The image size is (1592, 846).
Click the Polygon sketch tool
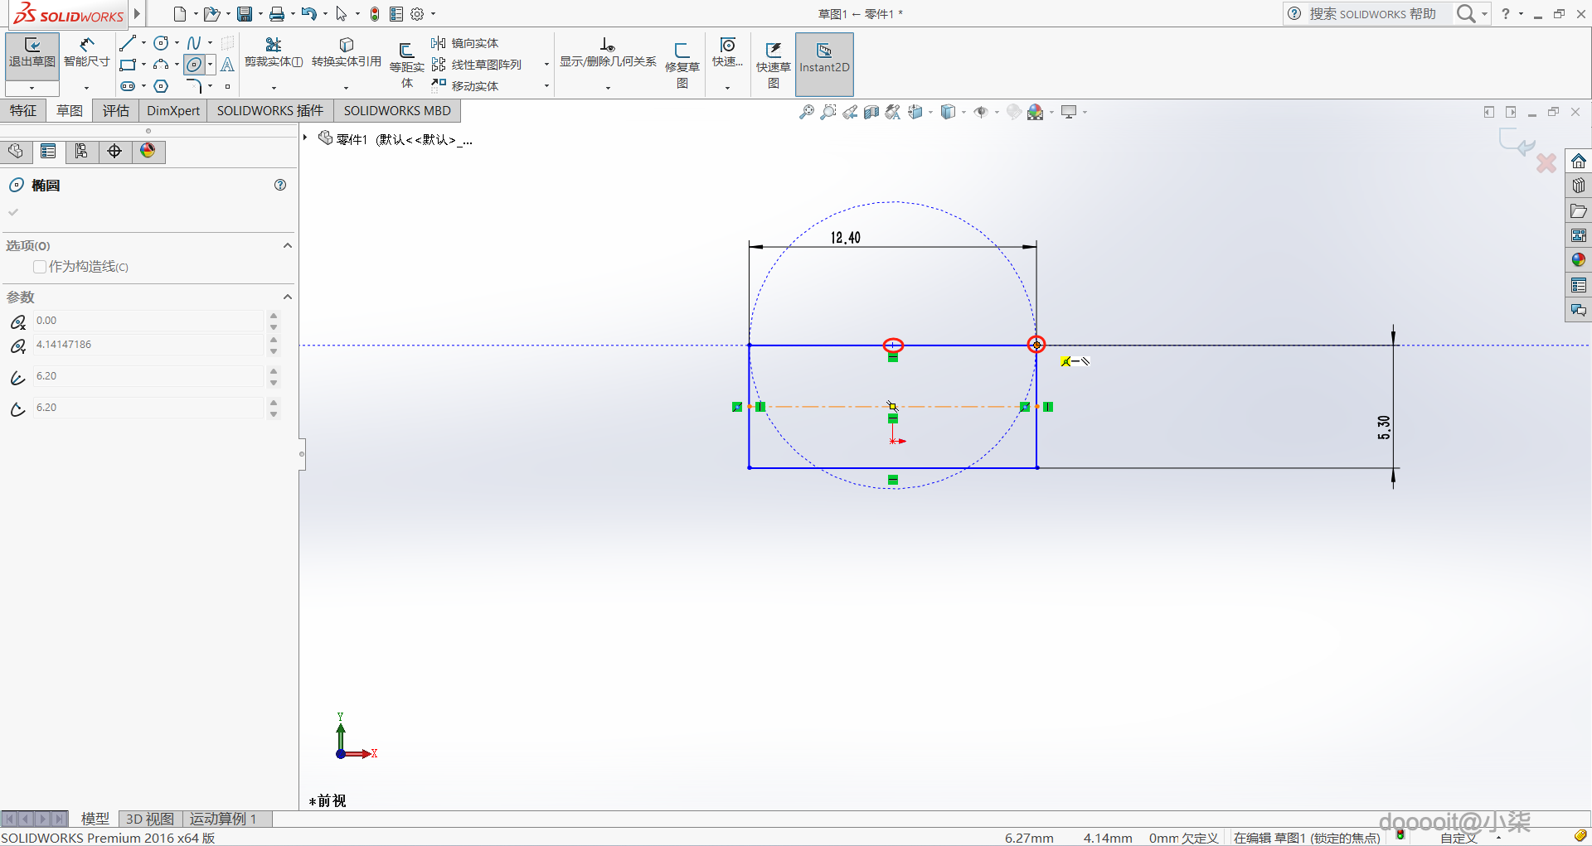click(x=161, y=86)
